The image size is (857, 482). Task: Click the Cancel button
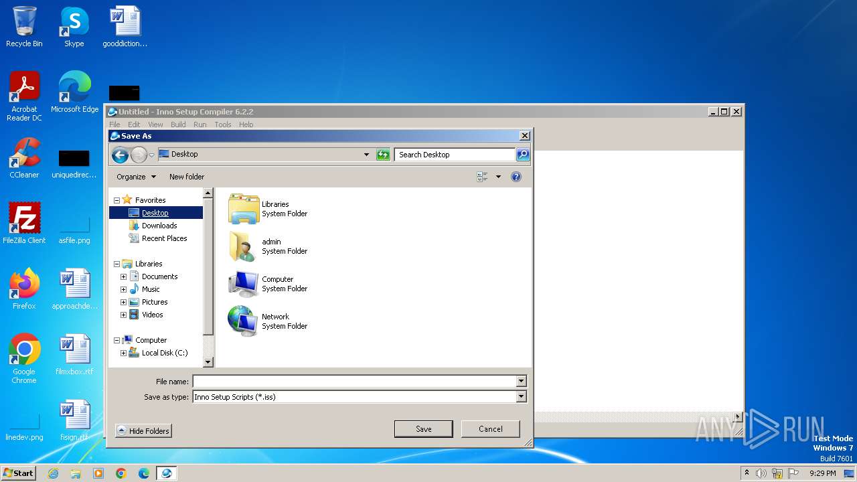[491, 429]
